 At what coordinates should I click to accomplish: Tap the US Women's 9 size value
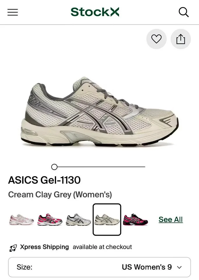(x=147, y=267)
